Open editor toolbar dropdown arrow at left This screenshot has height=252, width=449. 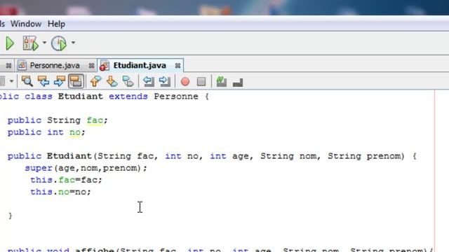point(11,81)
